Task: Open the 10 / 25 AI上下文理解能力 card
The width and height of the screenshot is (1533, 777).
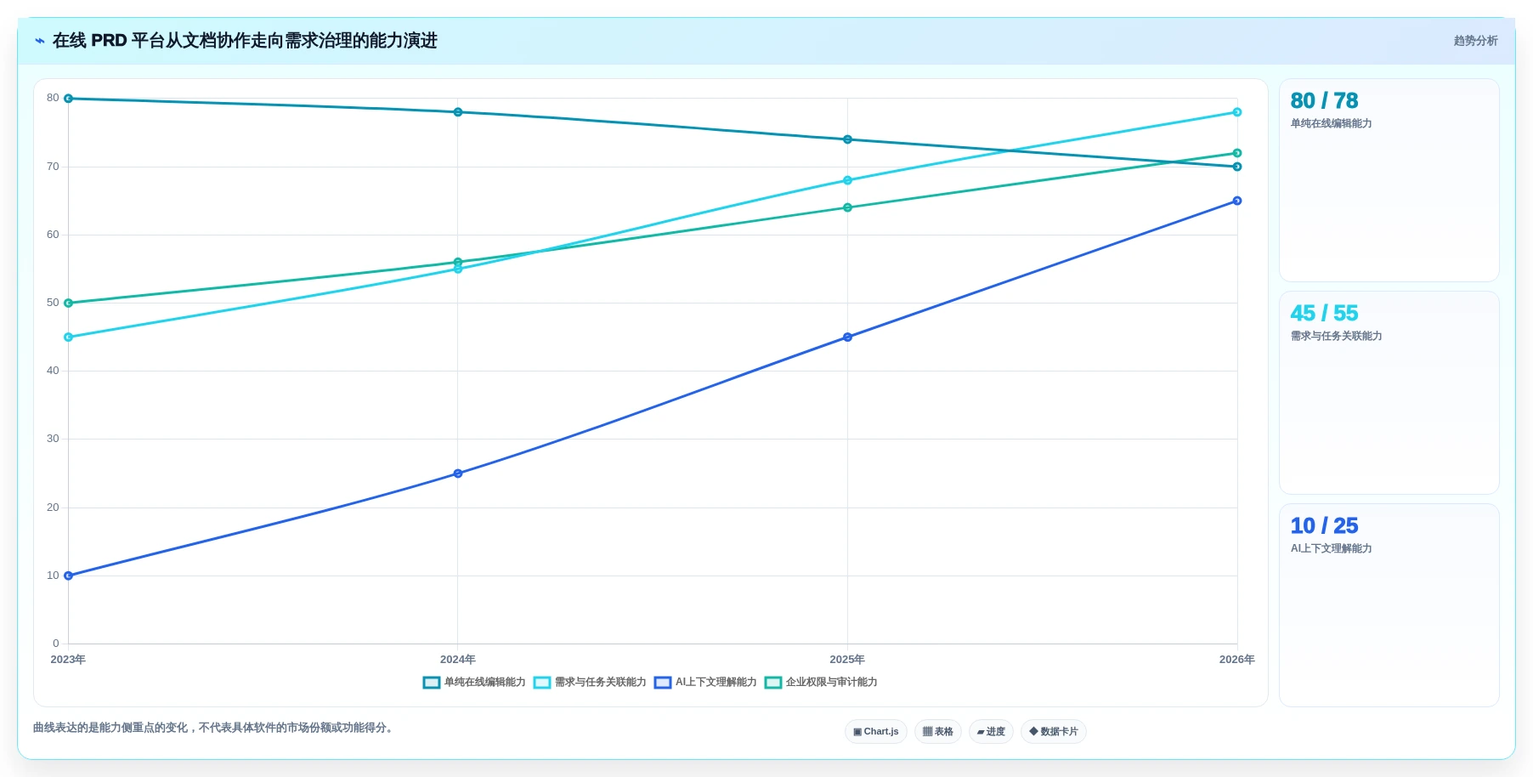Action: coord(1389,605)
